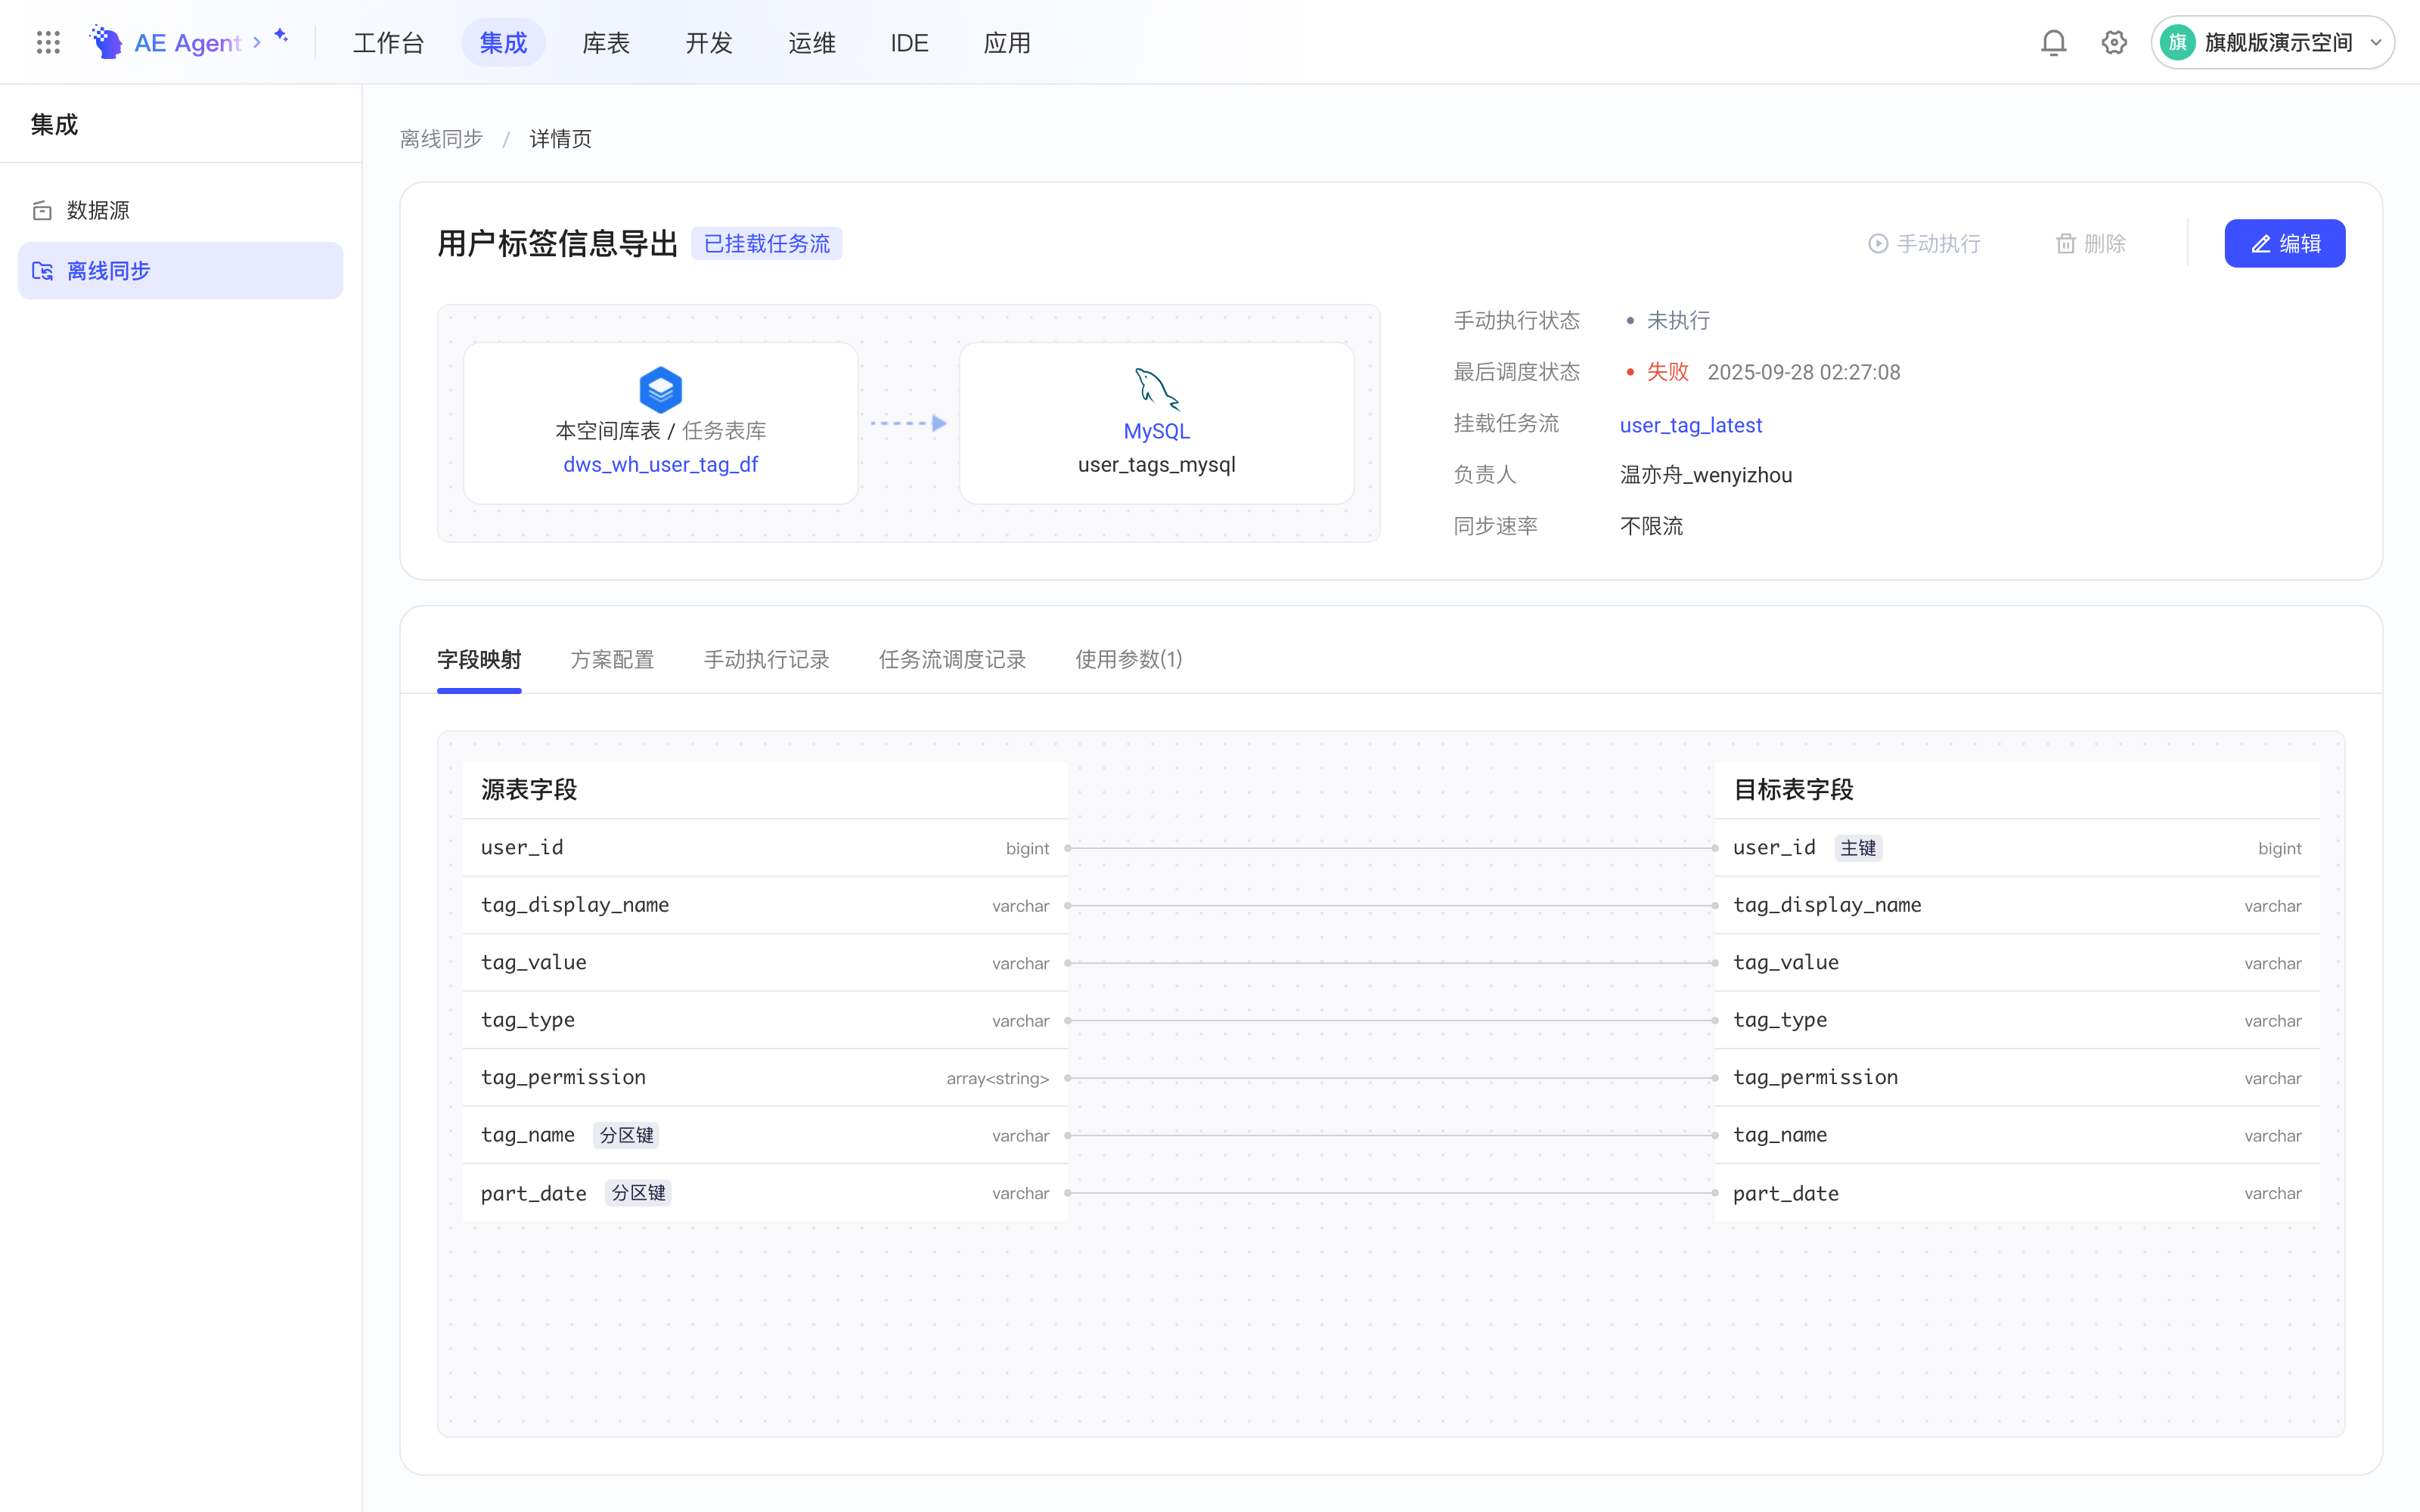The width and height of the screenshot is (2420, 1512).
Task: Open IDE in top navigation
Action: [x=909, y=42]
